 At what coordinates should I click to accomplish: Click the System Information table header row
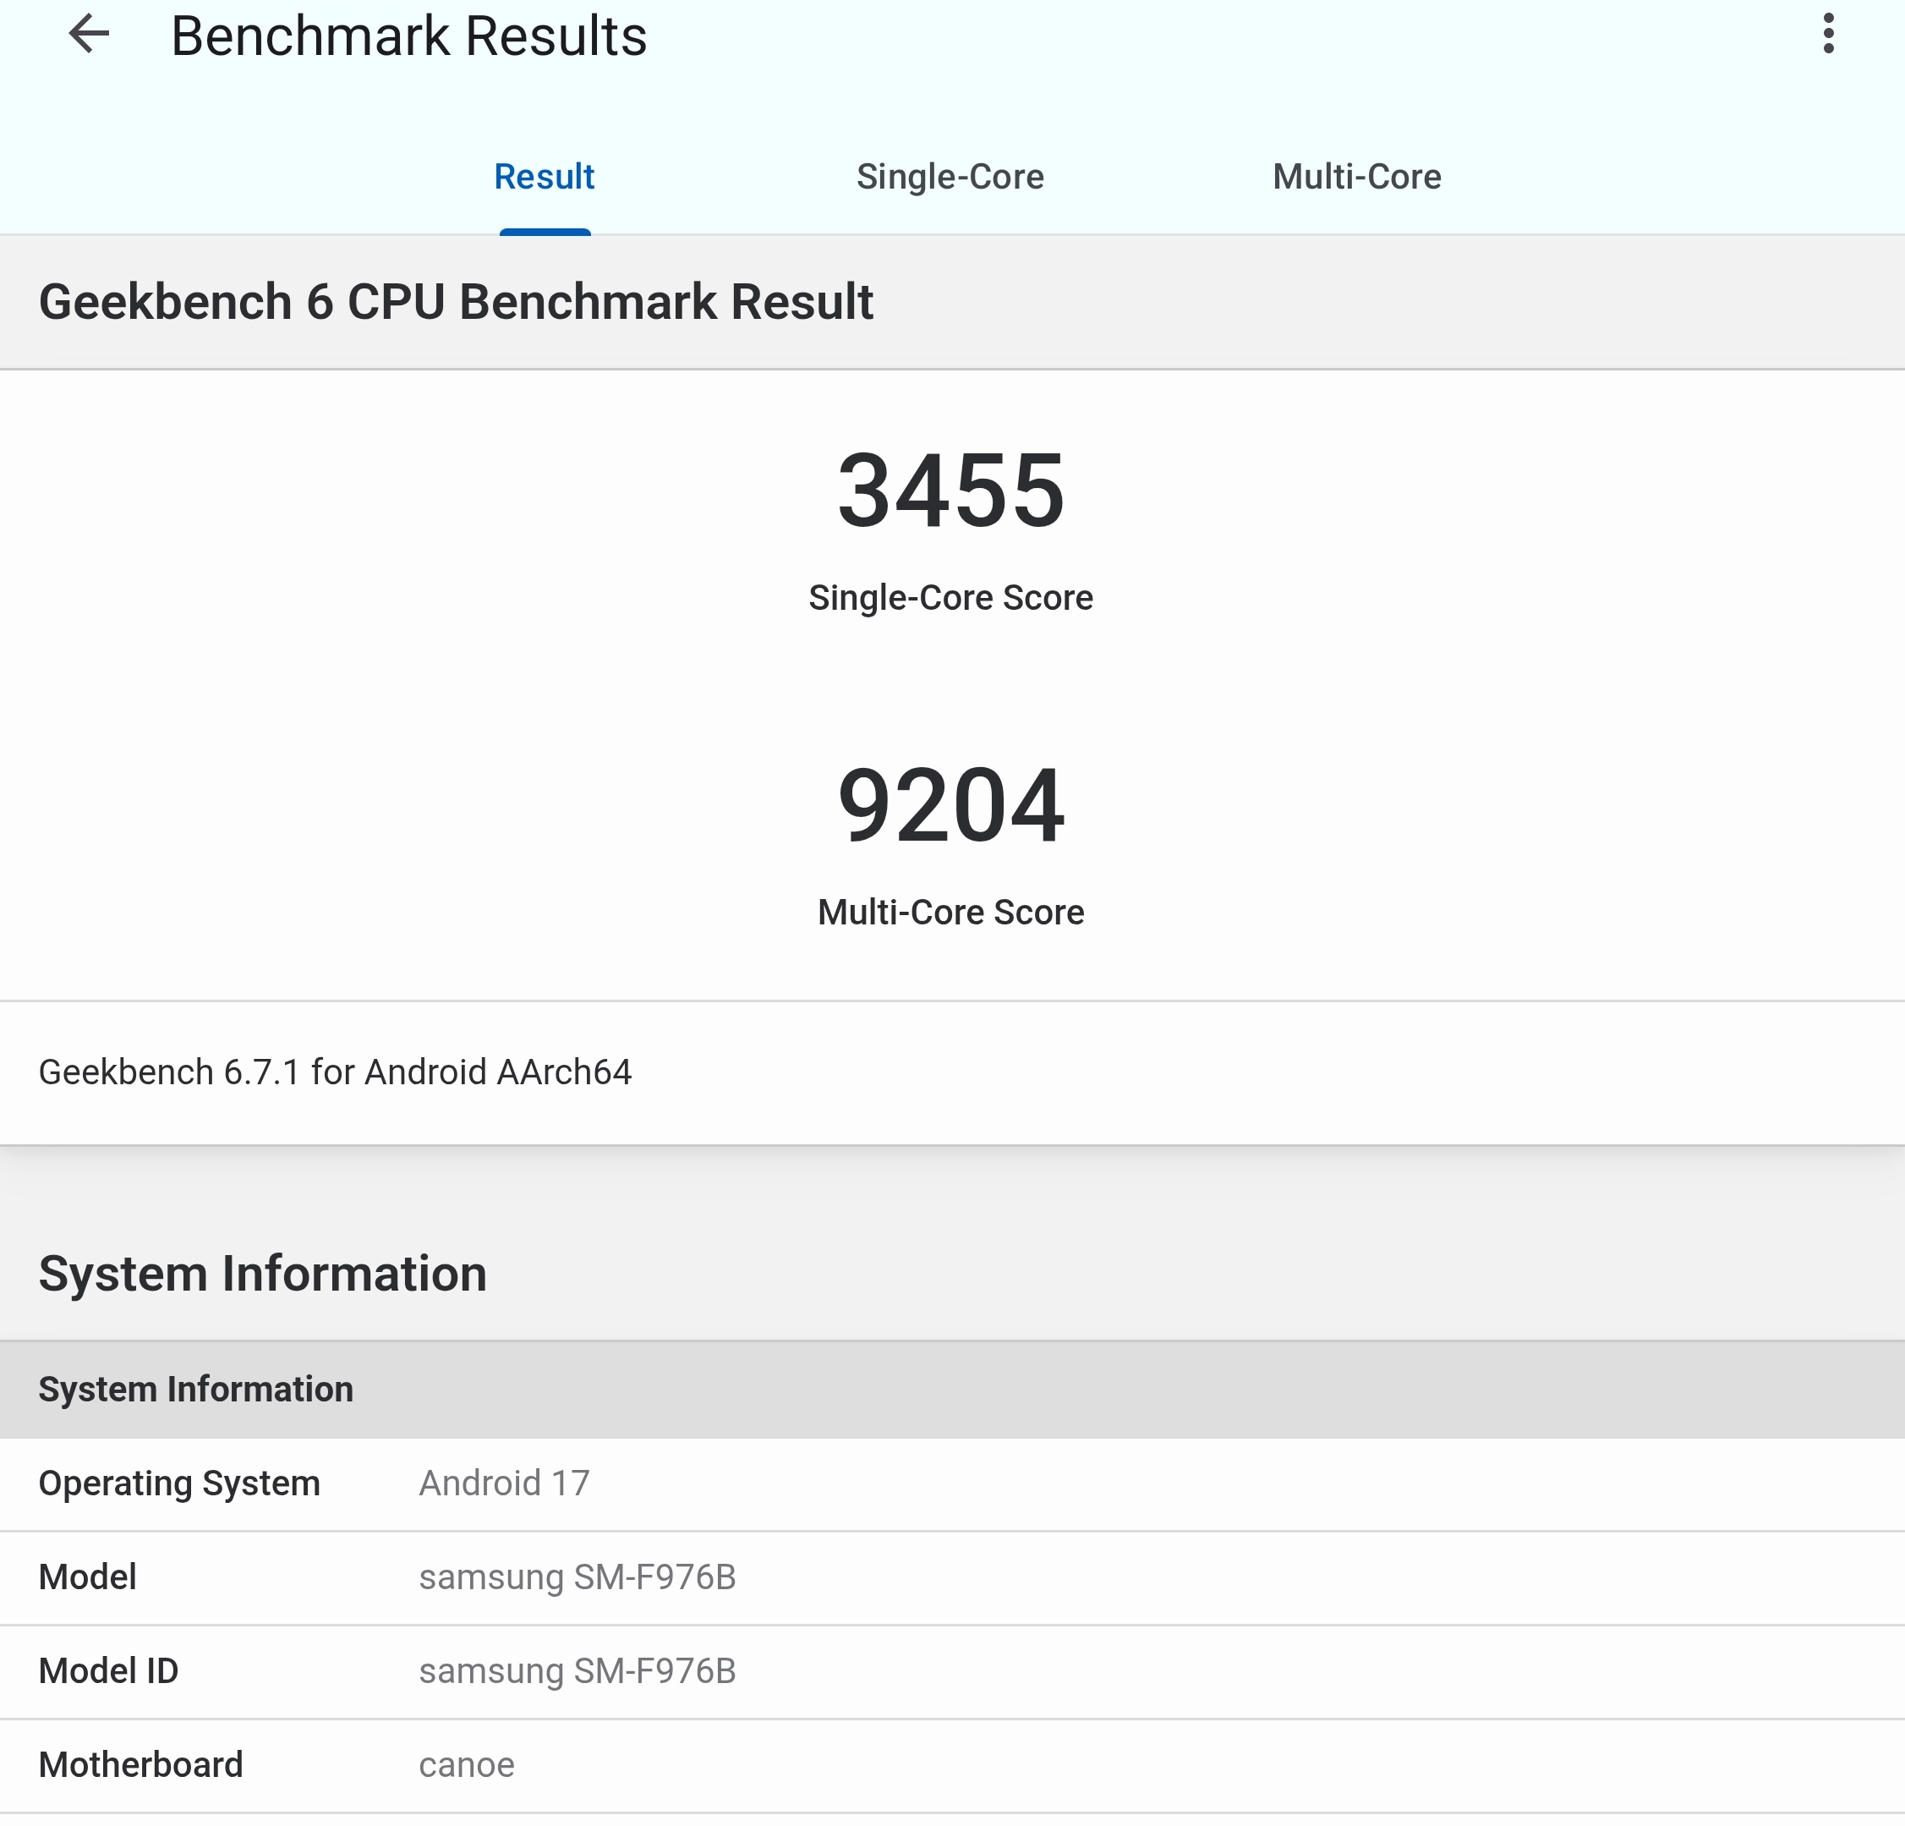point(952,1390)
